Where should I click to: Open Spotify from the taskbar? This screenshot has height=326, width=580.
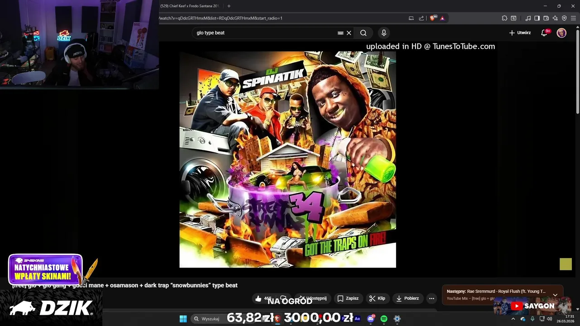(384, 319)
